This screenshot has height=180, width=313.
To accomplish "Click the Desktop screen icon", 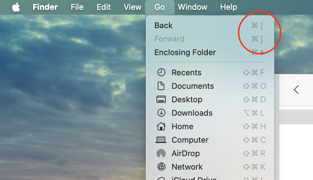I will click(161, 99).
